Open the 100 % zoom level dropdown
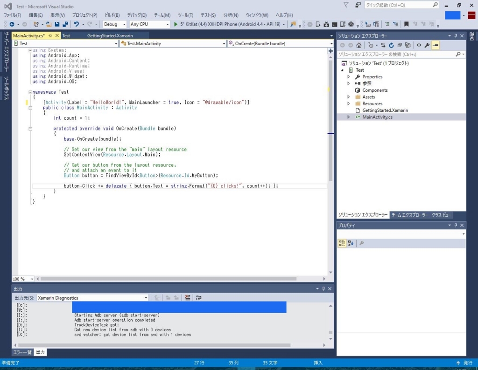This screenshot has width=478, height=370. pyautogui.click(x=23, y=279)
